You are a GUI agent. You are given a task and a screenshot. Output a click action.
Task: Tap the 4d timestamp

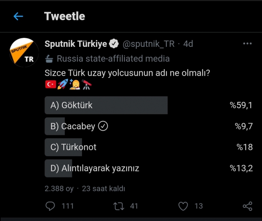[188, 44]
